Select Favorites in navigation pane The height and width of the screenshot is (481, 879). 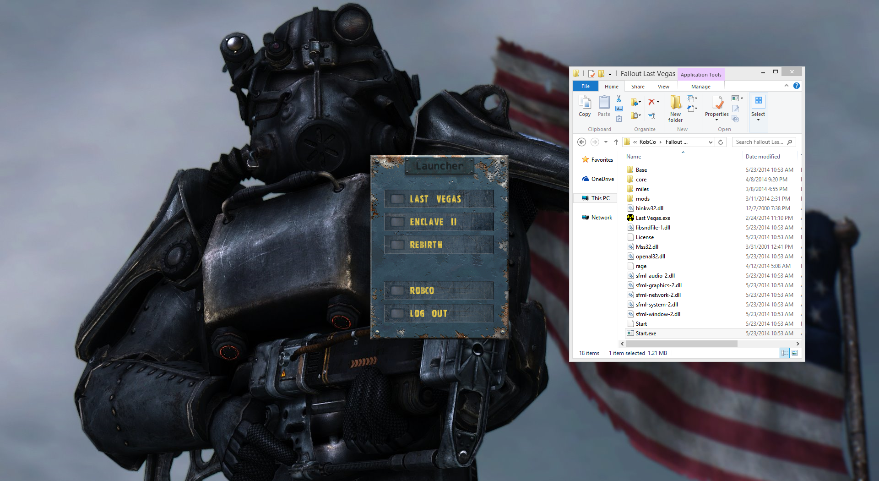(597, 159)
